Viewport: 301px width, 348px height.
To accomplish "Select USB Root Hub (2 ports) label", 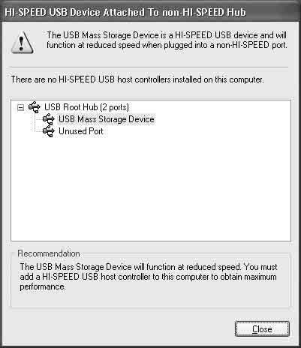I will pos(86,107).
